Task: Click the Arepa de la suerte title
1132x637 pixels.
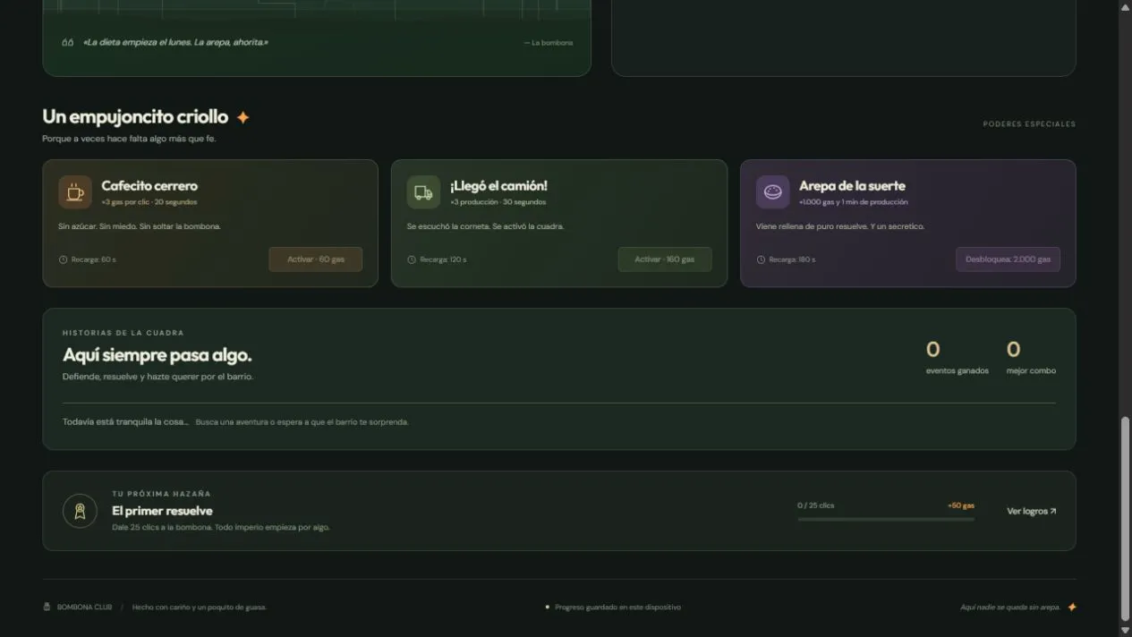Action: (852, 185)
